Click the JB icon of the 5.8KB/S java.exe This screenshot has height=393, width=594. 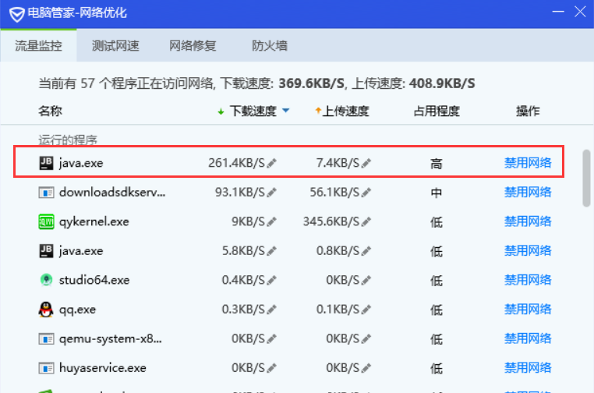click(x=46, y=251)
